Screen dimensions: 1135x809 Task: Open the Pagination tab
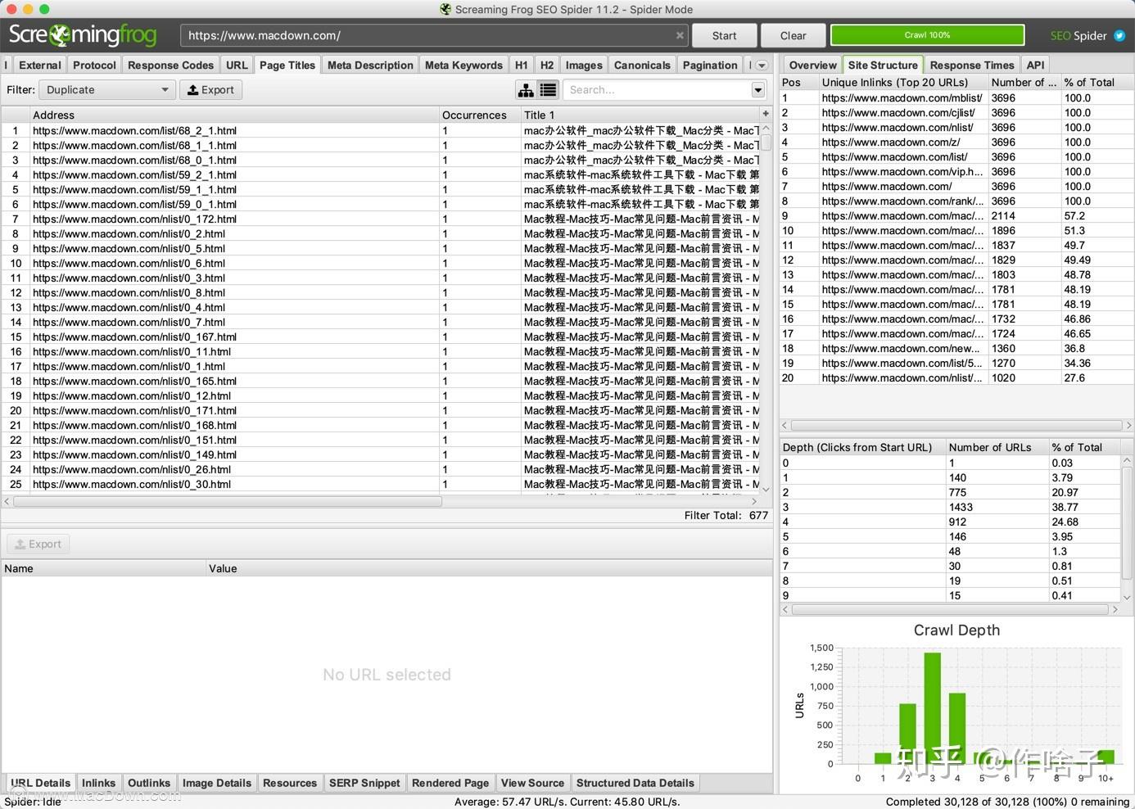click(710, 66)
